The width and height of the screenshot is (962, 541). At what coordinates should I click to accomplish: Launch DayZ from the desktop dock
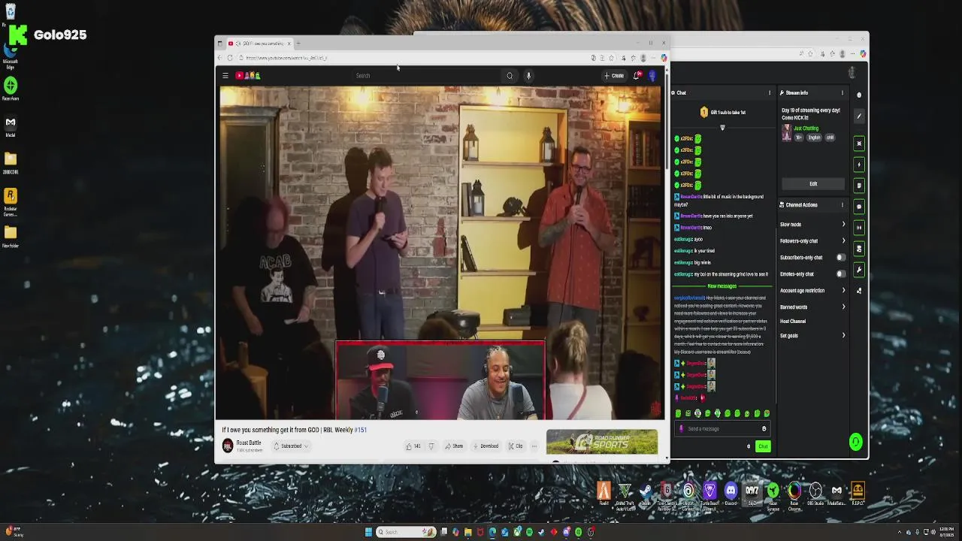pos(752,494)
